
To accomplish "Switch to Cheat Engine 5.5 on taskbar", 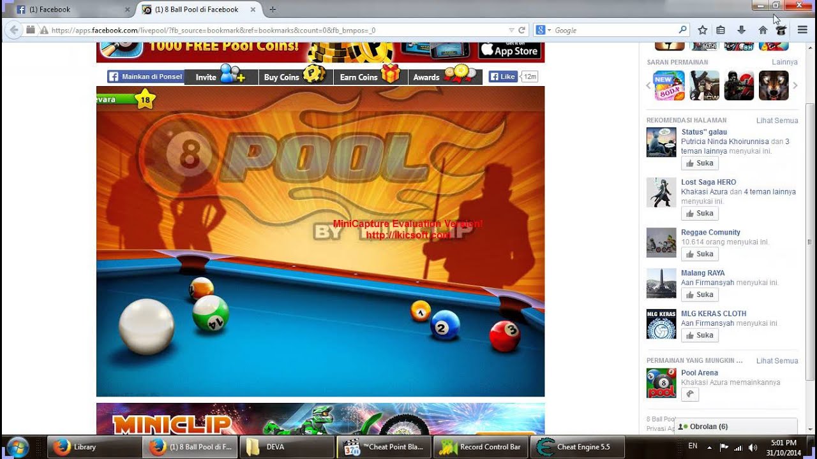I will [x=578, y=447].
